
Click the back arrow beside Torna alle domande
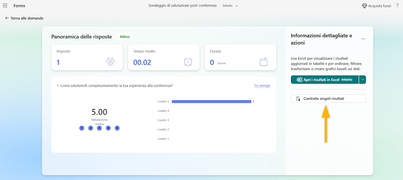[x=7, y=18]
